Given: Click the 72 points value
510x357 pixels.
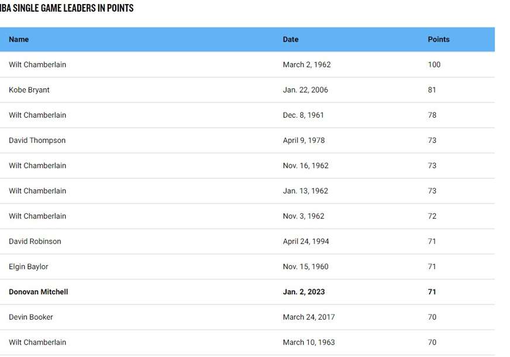Looking at the screenshot, I should pyautogui.click(x=432, y=216).
